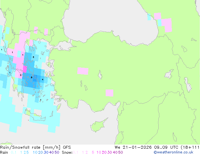The height and width of the screenshot is (155, 200).
Task: Click the '(18+111' forecast run label
Action: pyautogui.click(x=190, y=147)
